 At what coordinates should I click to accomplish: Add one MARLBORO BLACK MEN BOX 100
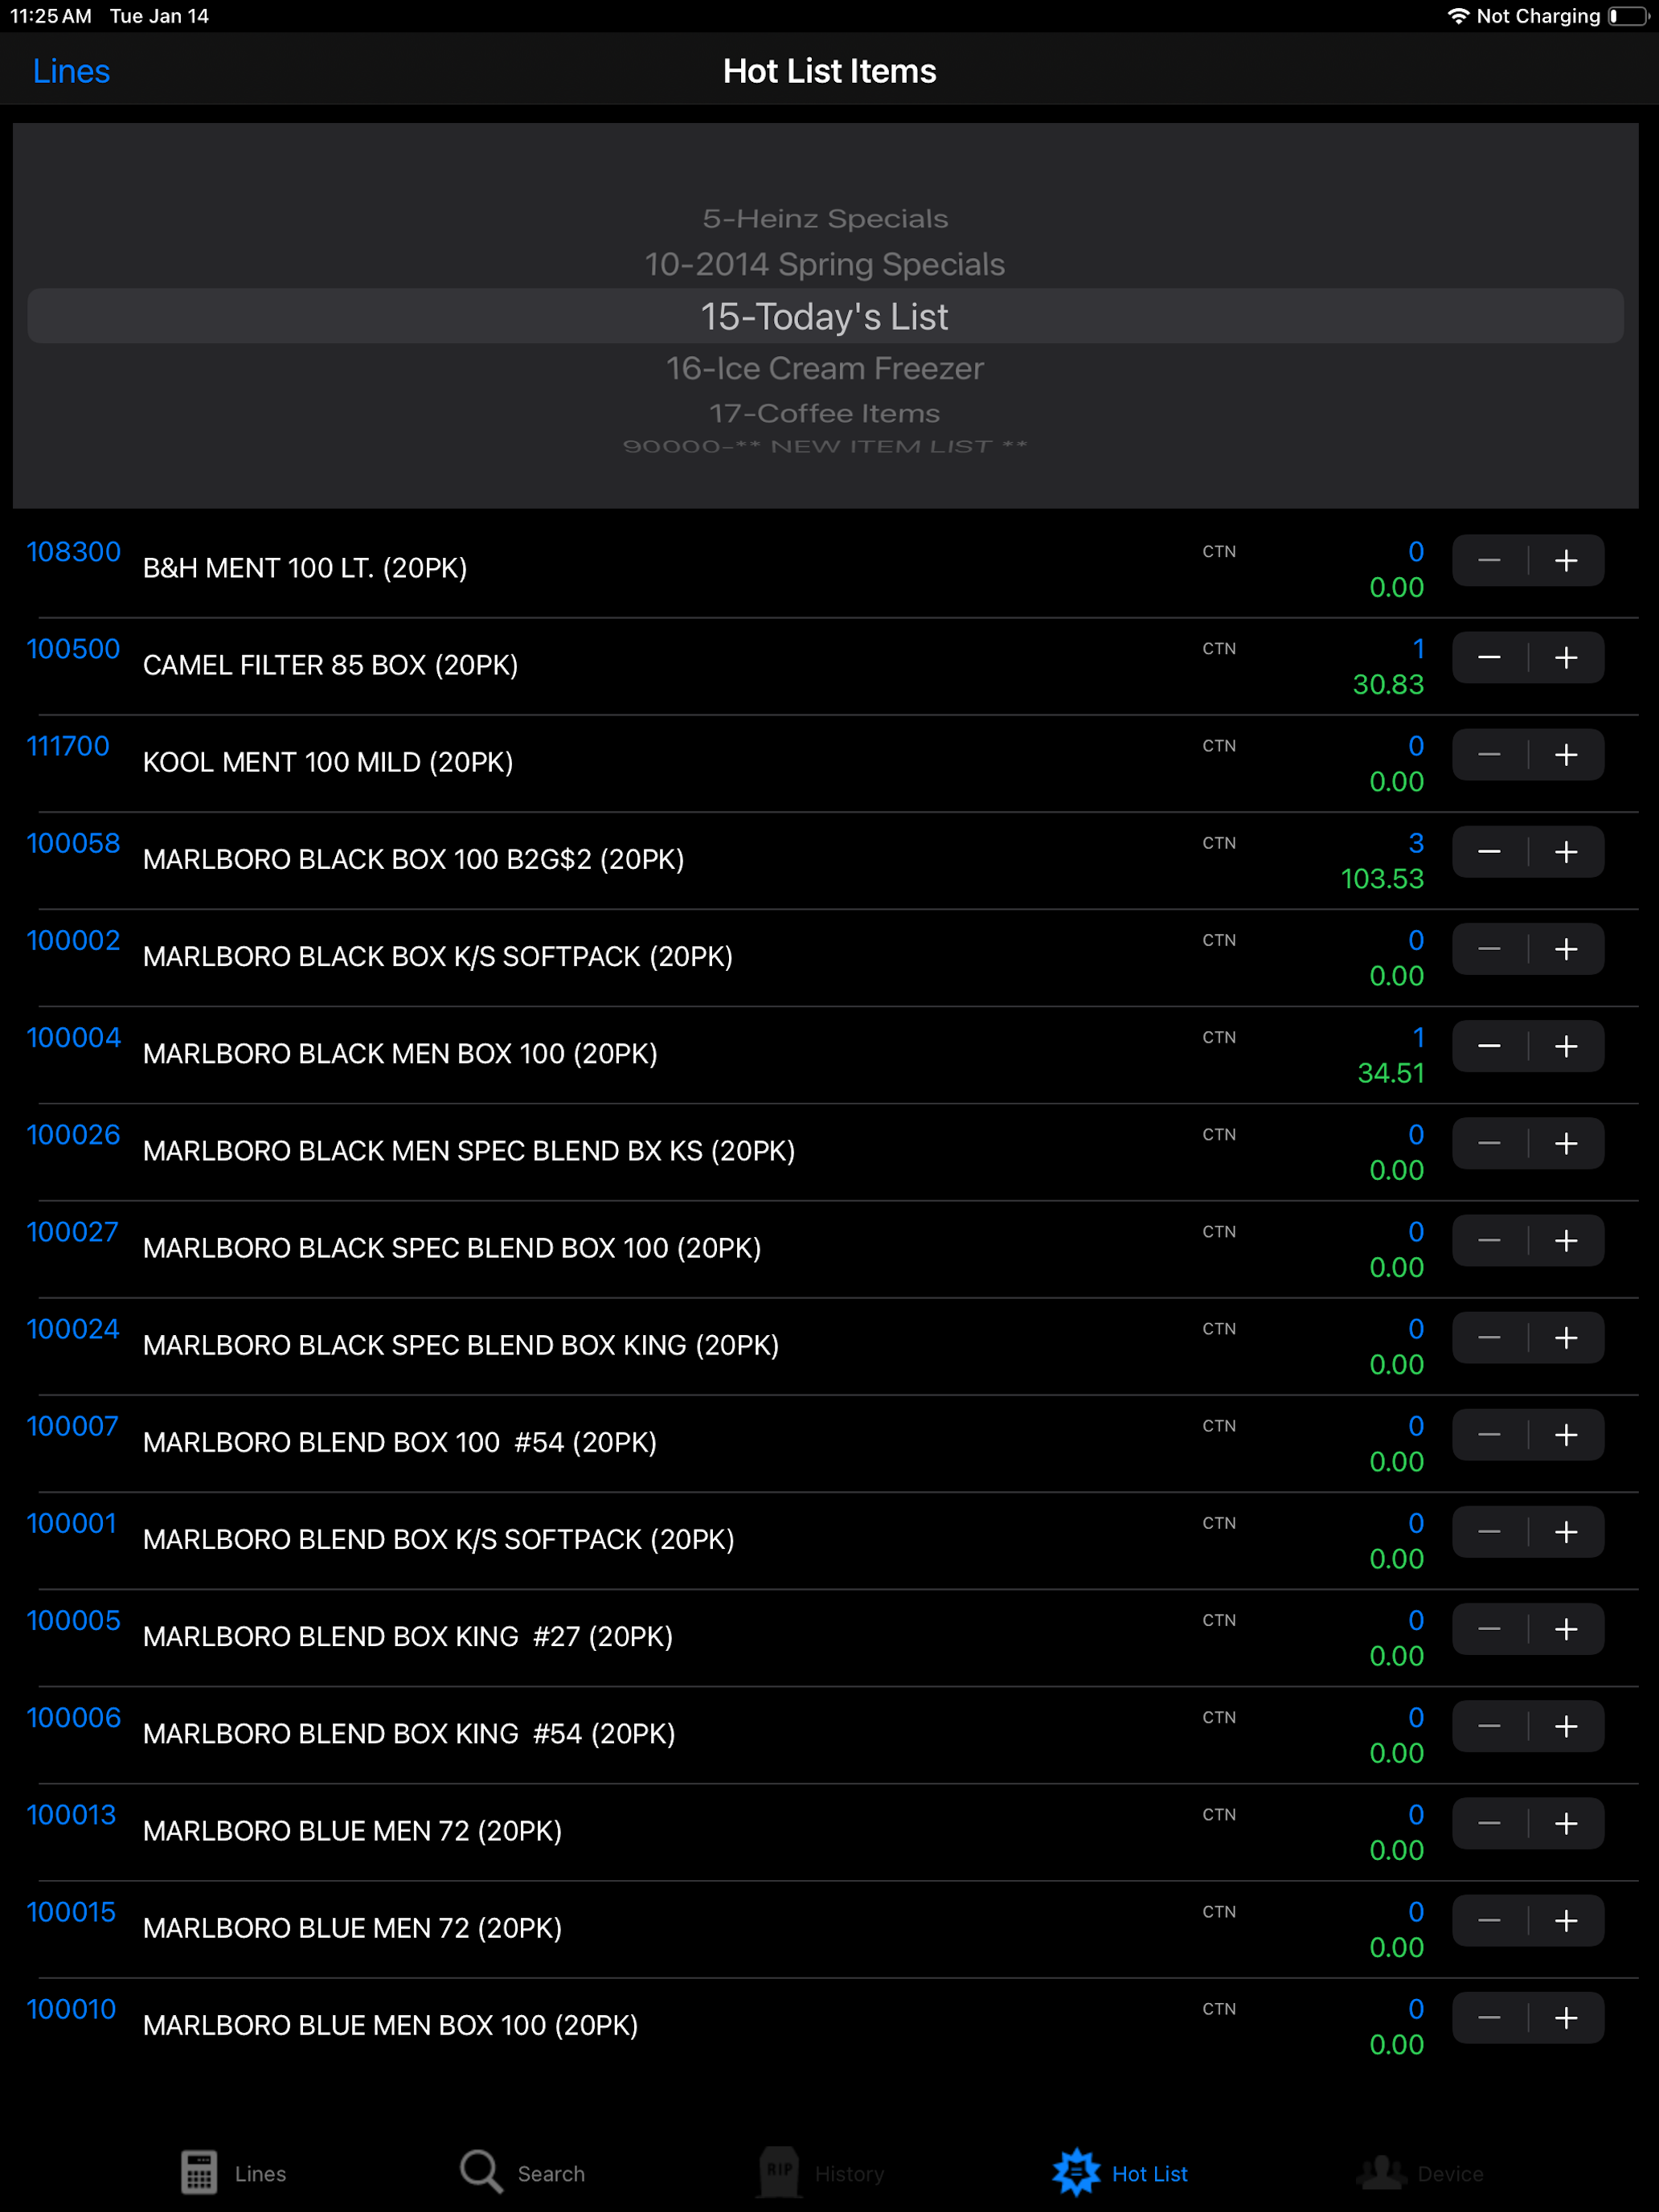coord(1566,1046)
